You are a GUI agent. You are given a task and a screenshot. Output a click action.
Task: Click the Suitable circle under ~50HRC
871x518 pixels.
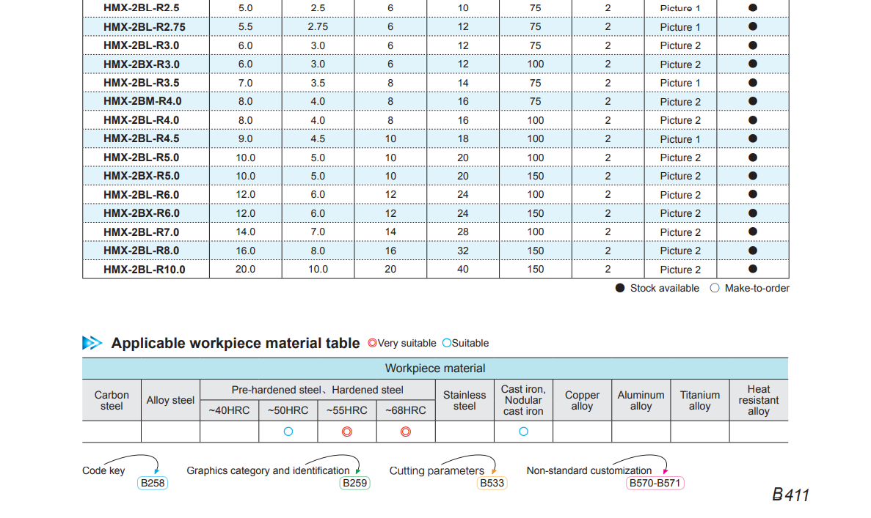click(x=288, y=432)
